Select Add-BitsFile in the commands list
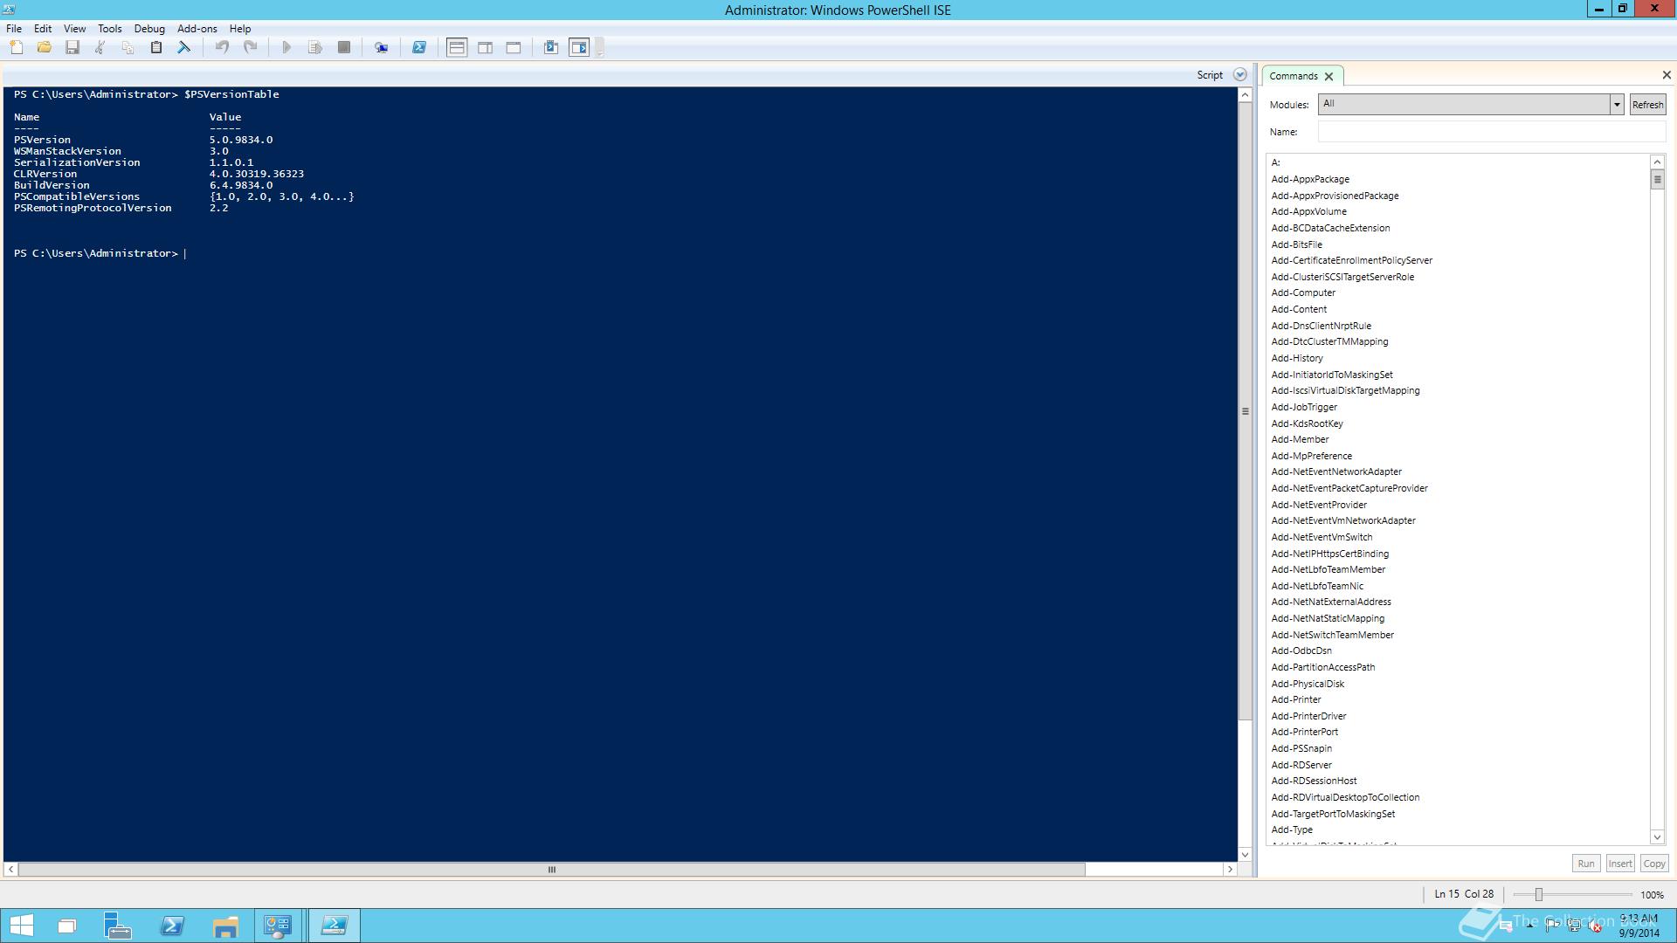Image resolution: width=1677 pixels, height=943 pixels. [x=1296, y=245]
